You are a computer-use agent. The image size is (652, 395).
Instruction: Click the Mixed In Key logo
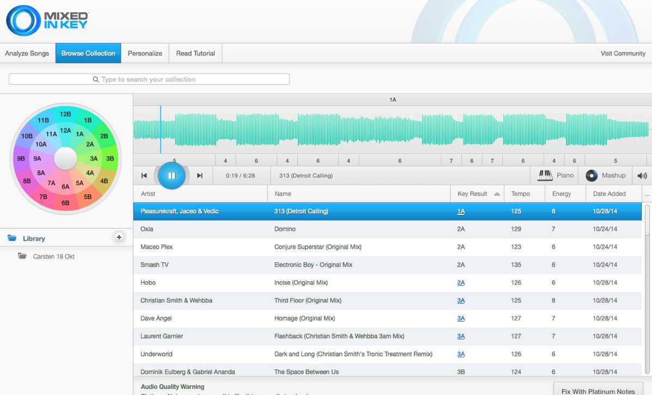click(x=47, y=21)
